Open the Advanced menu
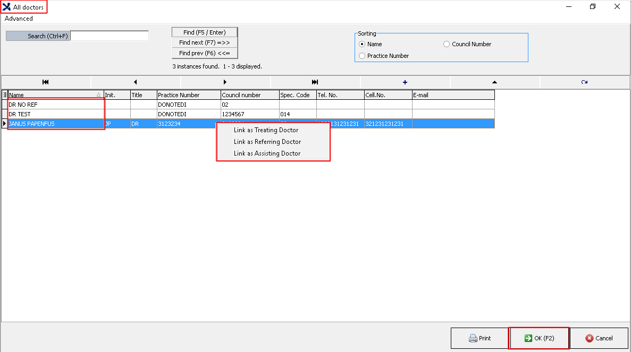 tap(19, 19)
